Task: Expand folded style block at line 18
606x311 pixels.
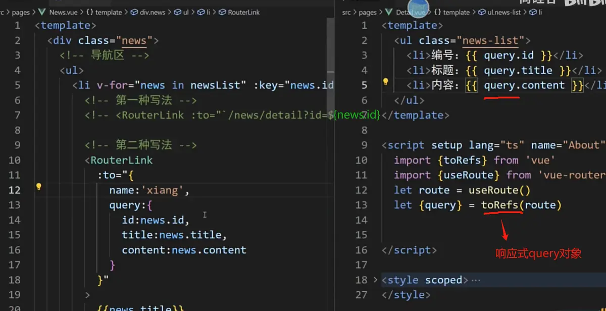Action: tap(375, 280)
